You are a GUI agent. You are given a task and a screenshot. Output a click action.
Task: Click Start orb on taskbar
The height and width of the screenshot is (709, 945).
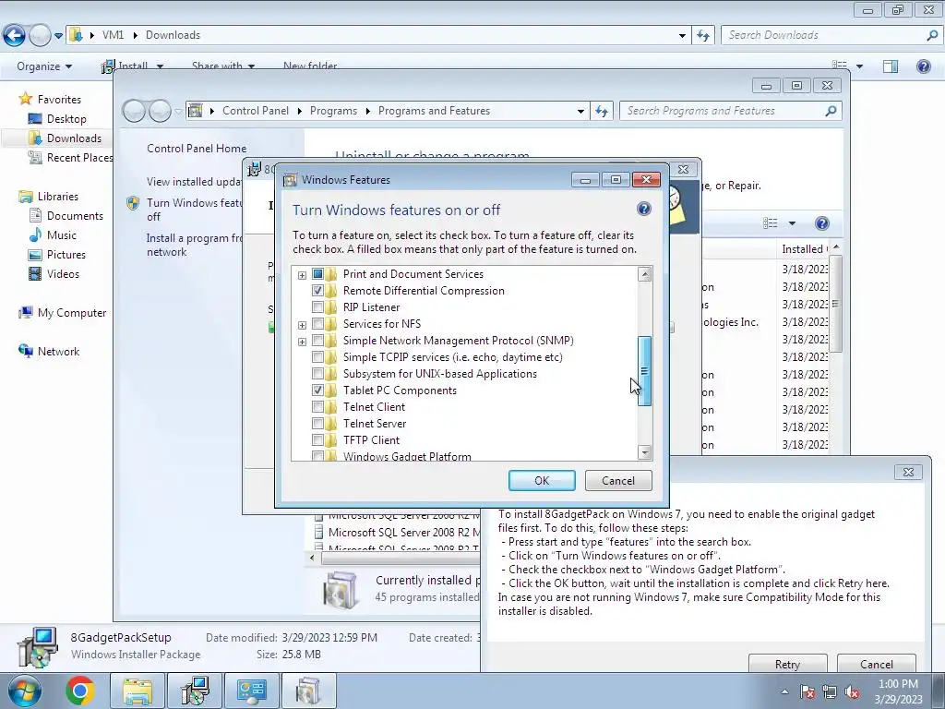pyautogui.click(x=24, y=691)
